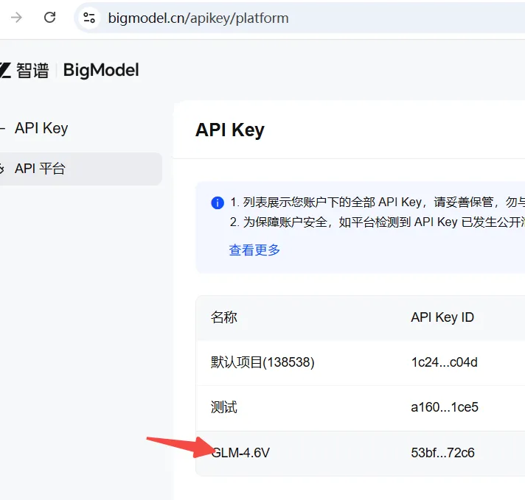This screenshot has height=500, width=525.
Task: Select the GLM-4.6V key name
Action: click(x=240, y=453)
